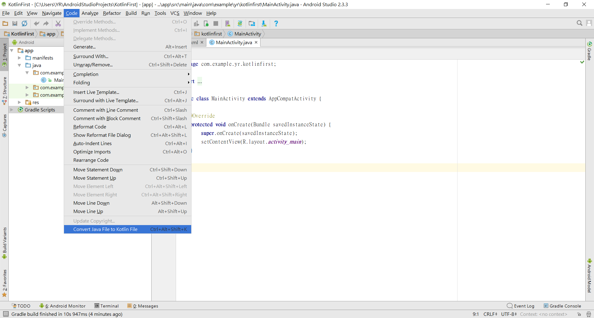This screenshot has width=594, height=318.
Task: Click the Hector inspector icon in status bar
Action: pos(589,314)
